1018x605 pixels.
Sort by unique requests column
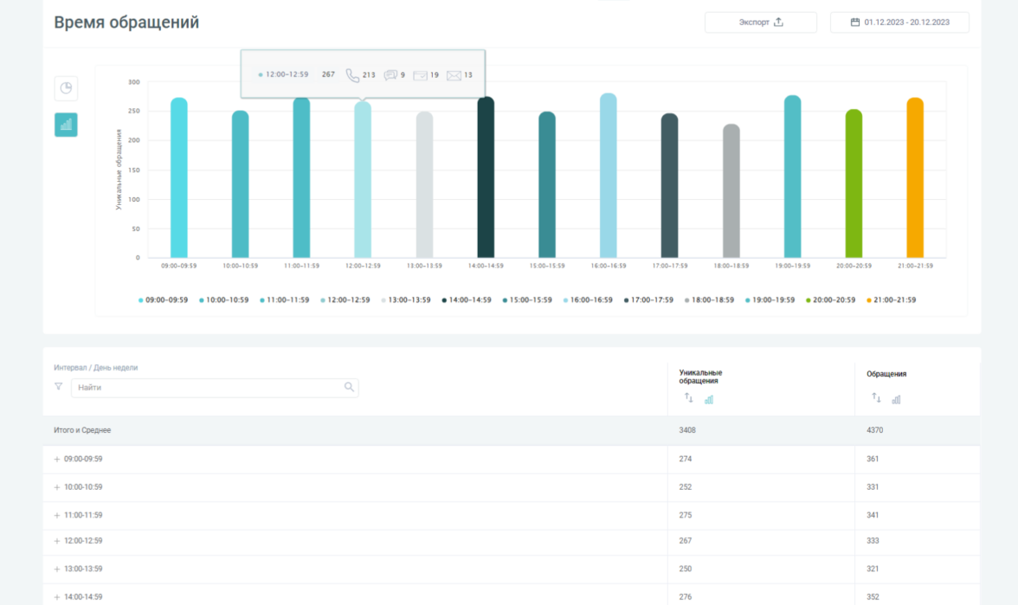point(689,398)
